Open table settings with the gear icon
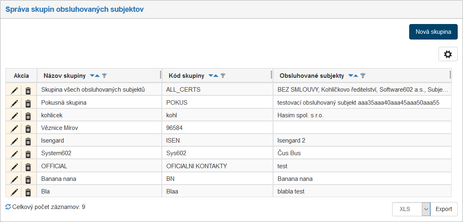 (x=448, y=54)
